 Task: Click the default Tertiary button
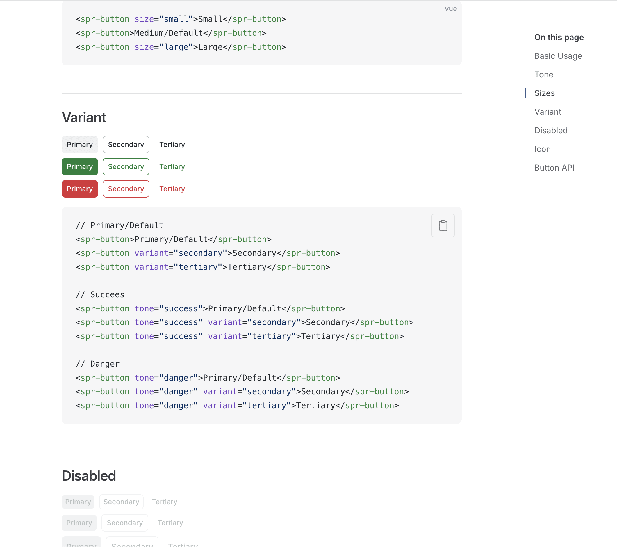coord(172,144)
